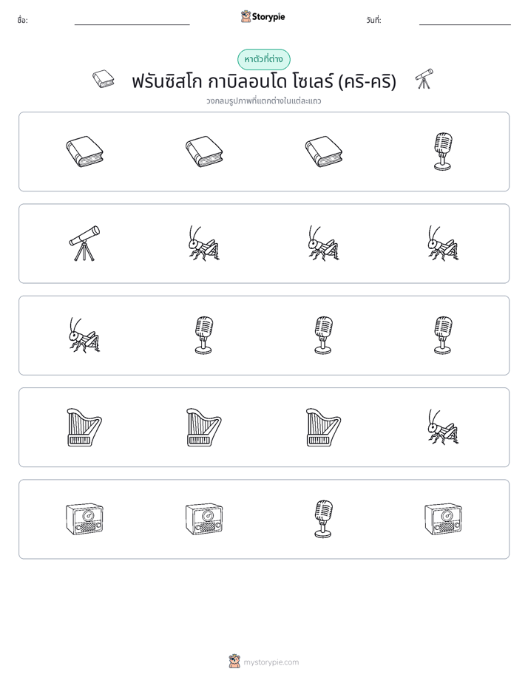The width and height of the screenshot is (528, 683).
Task: Click the small book icon beside the title
Action: (x=104, y=79)
